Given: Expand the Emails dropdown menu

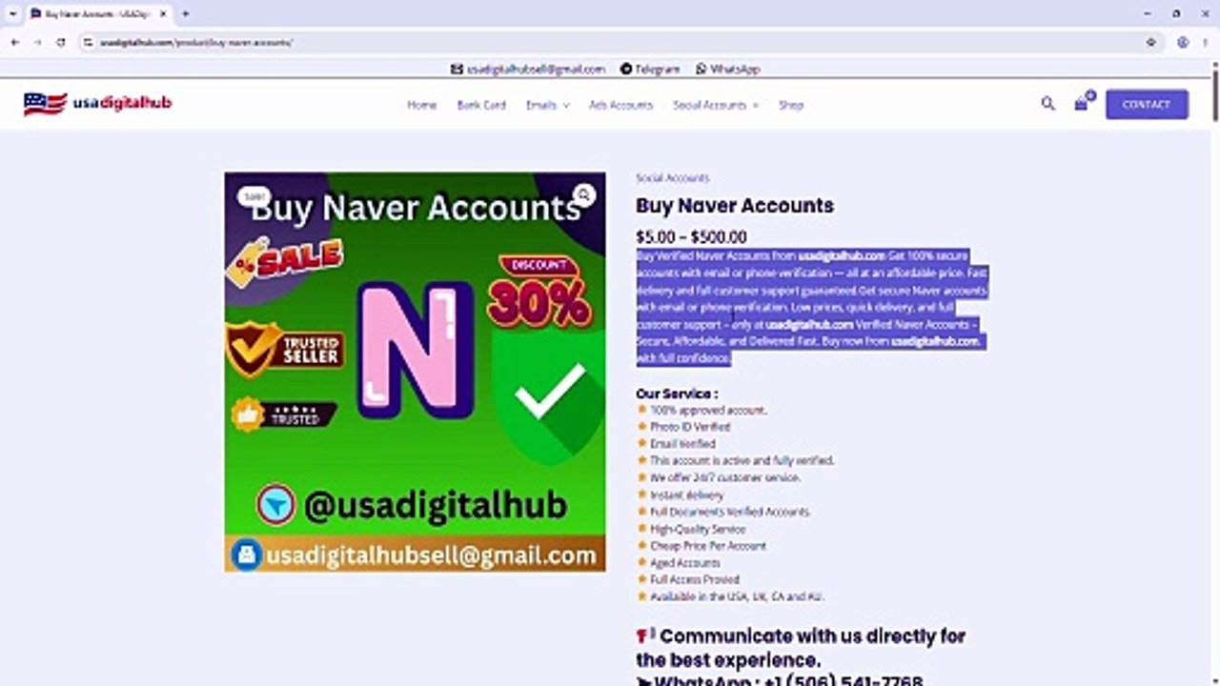Looking at the screenshot, I should 547,105.
